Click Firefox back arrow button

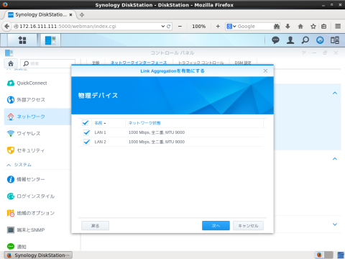[7, 27]
